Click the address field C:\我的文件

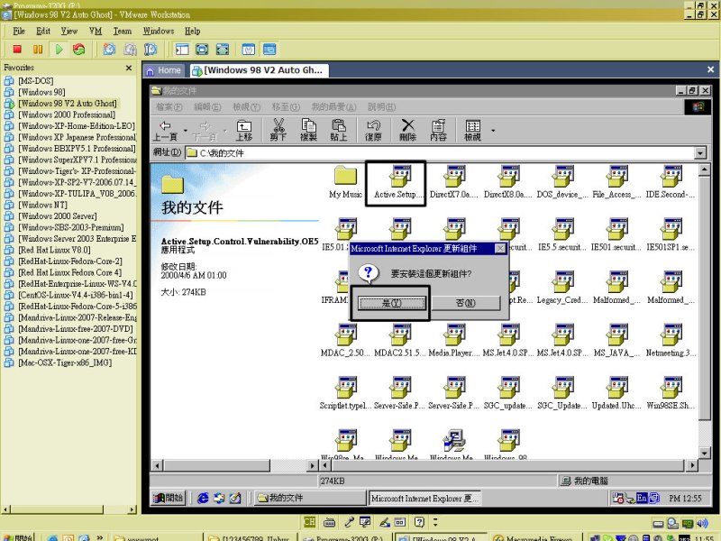[x=440, y=152]
